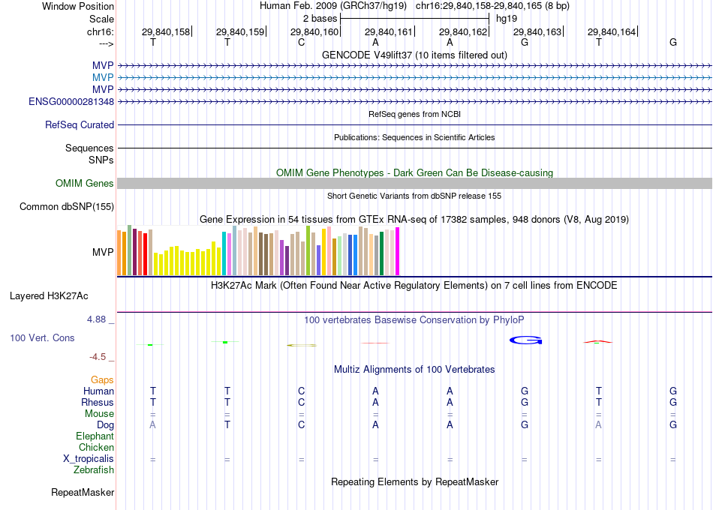Open the RefSeq genes from NCBI title
713x510 pixels.
(x=414, y=115)
